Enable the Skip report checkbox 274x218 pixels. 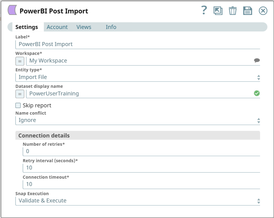[x=18, y=105]
